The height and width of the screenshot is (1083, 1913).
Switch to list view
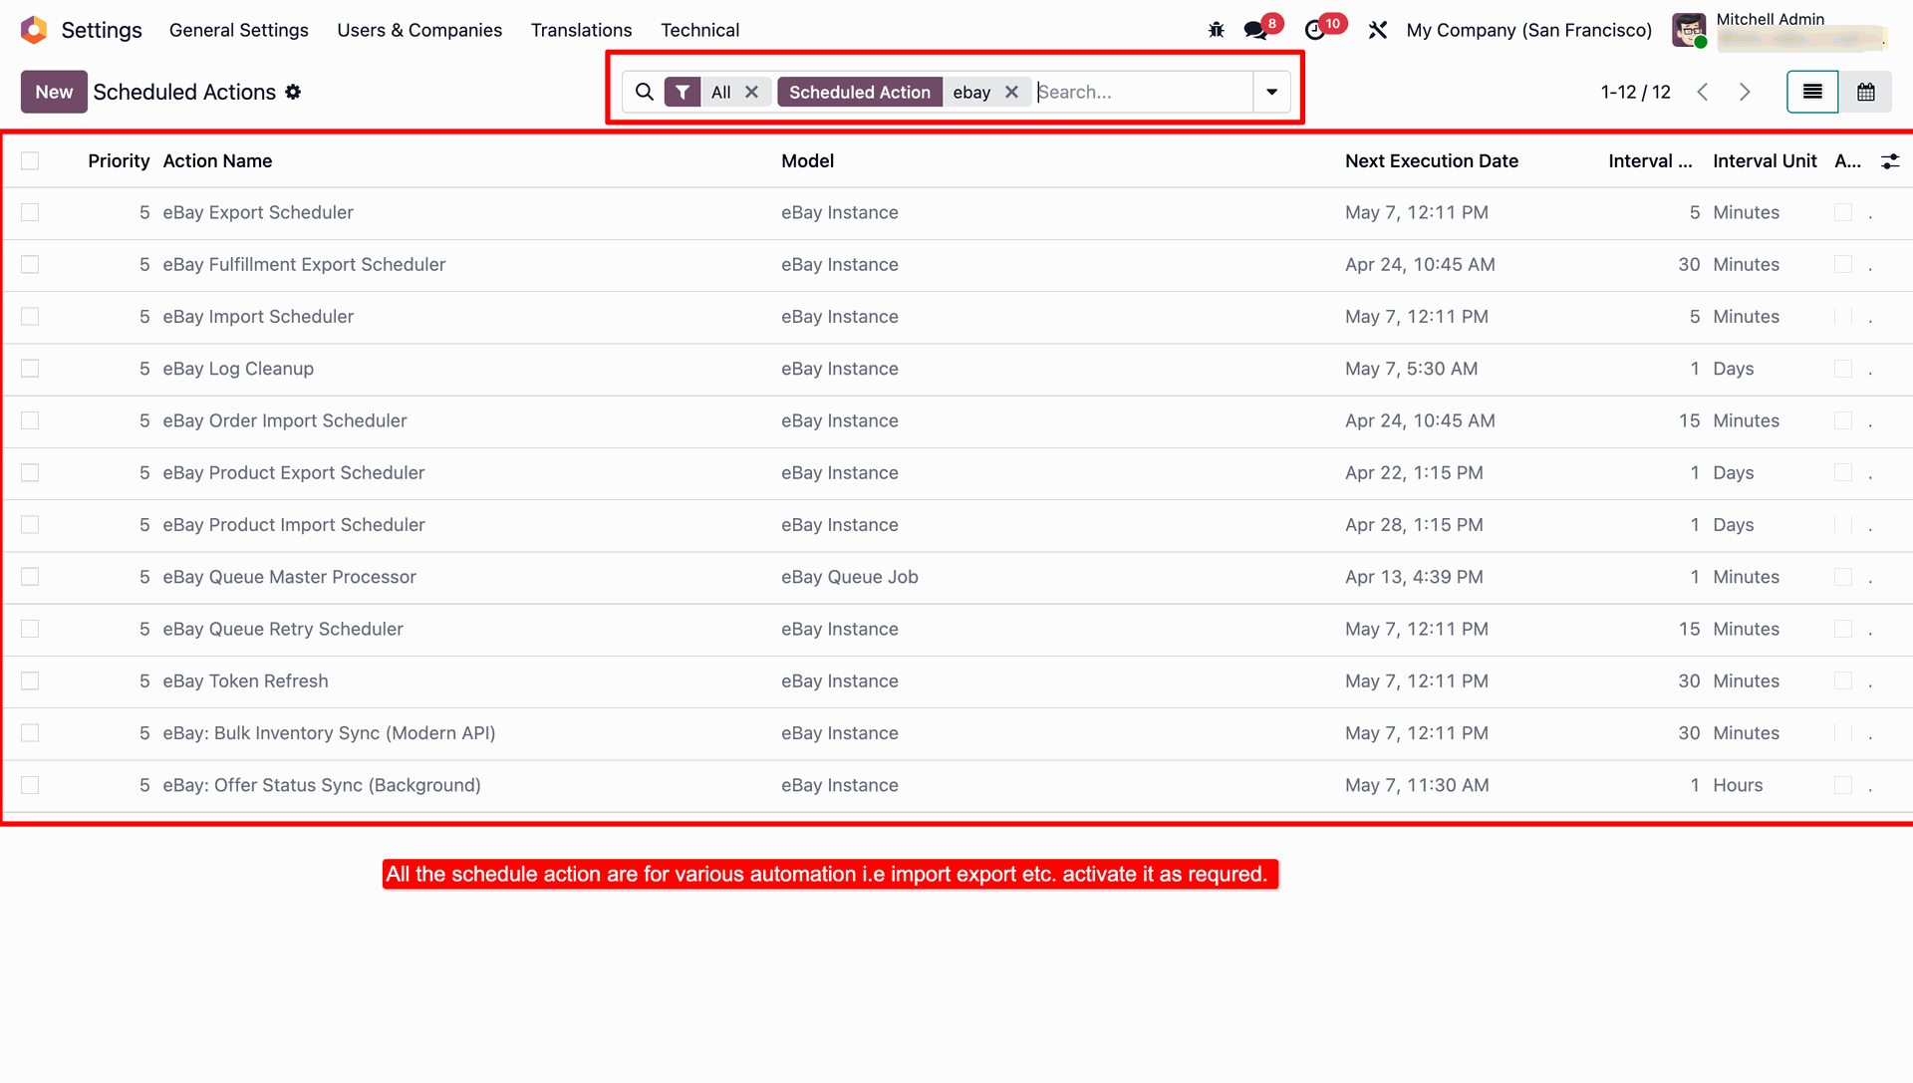pyautogui.click(x=1812, y=92)
